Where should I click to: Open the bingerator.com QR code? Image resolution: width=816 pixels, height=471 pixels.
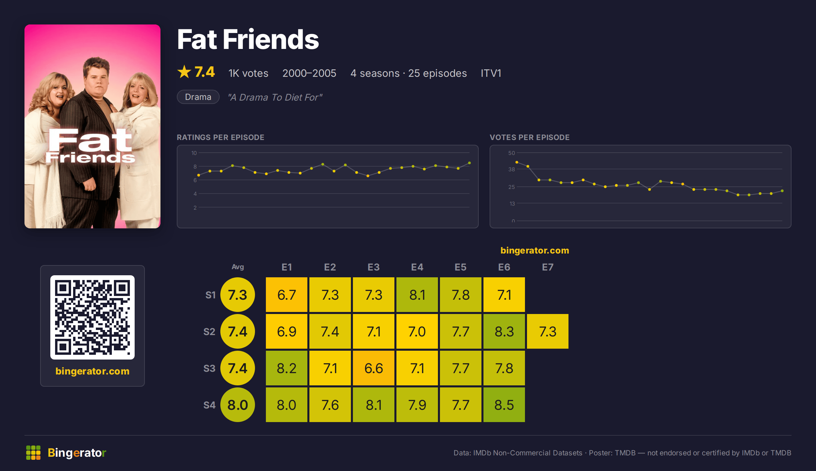coord(92,317)
